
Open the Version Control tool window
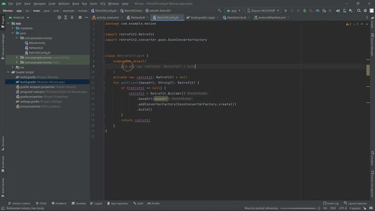[19, 203]
